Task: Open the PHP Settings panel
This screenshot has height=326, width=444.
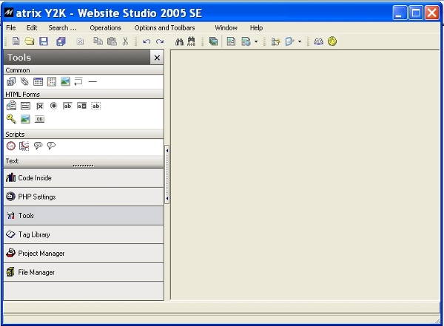Action: pos(84,197)
